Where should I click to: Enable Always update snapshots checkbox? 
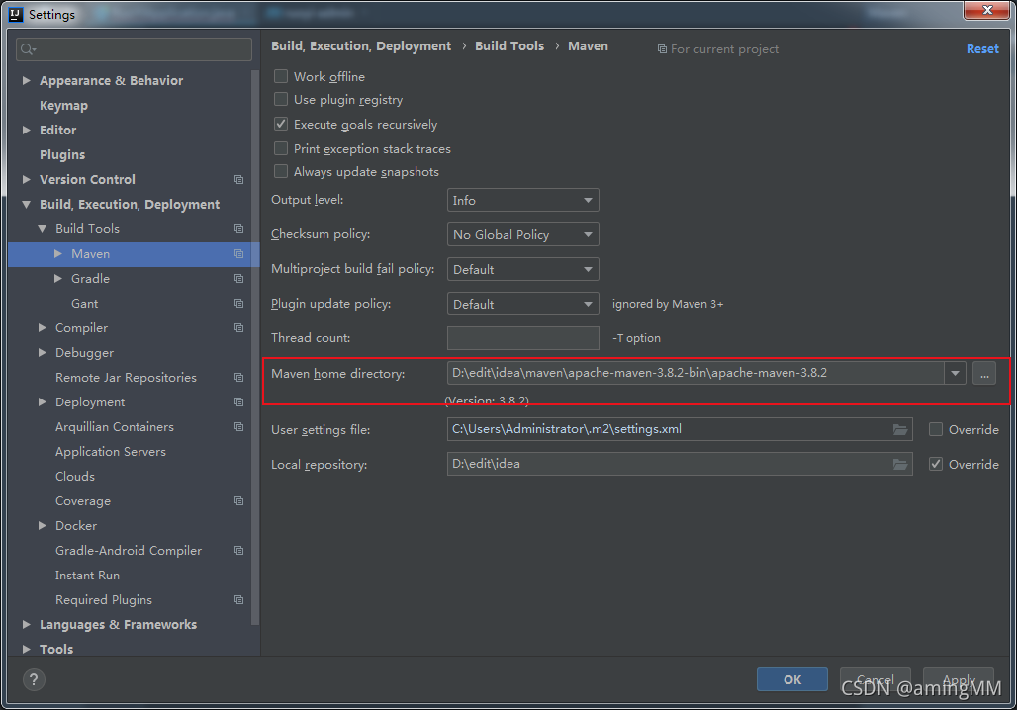[281, 171]
